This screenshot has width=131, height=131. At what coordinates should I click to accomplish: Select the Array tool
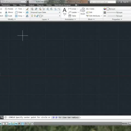tap(19, 16)
